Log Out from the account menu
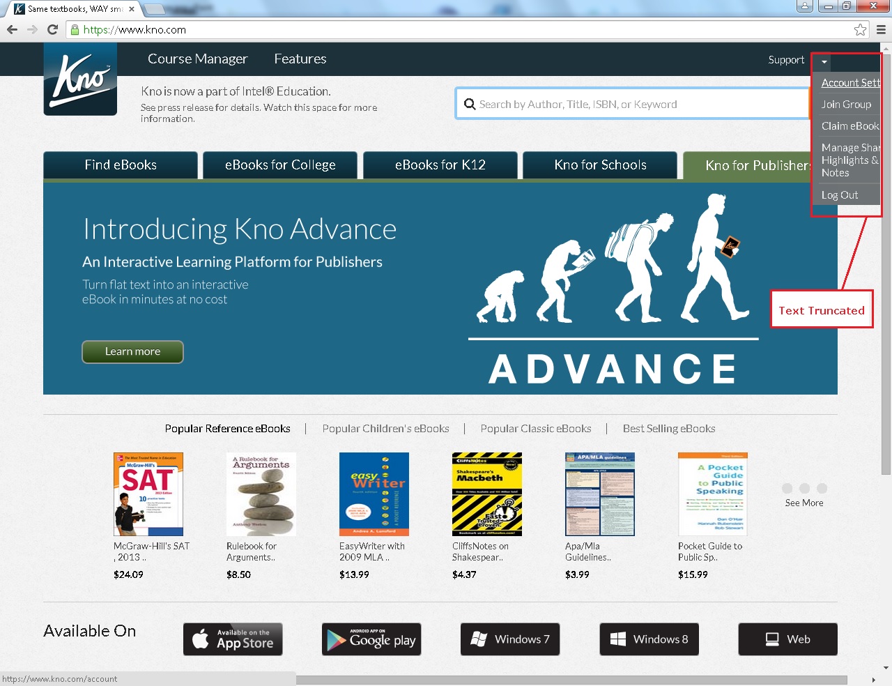892x686 pixels. 839,195
